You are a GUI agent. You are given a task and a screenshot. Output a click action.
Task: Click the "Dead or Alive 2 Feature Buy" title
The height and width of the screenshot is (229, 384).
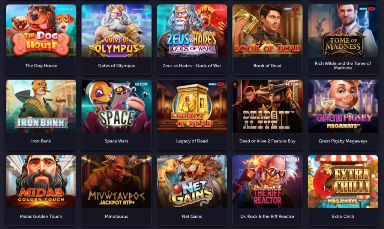pyautogui.click(x=267, y=141)
